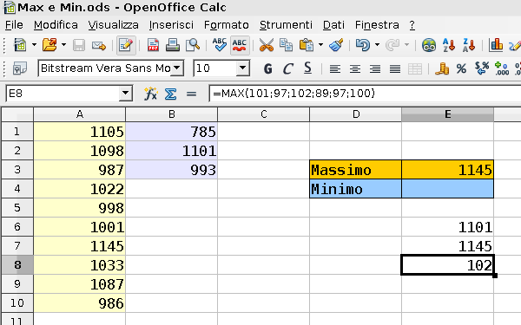The image size is (521, 325).
Task: Justify cell content
Action: click(395, 69)
